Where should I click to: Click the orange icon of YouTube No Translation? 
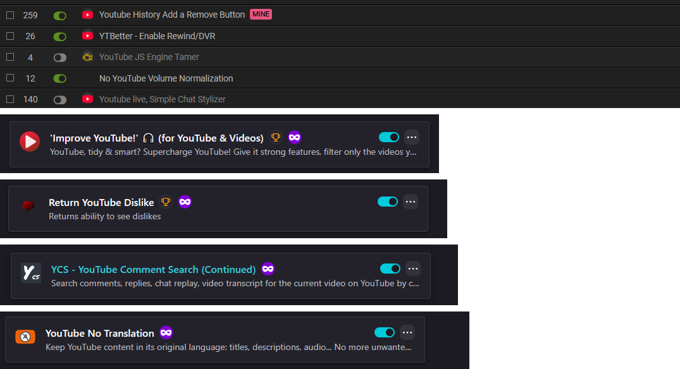(x=25, y=337)
